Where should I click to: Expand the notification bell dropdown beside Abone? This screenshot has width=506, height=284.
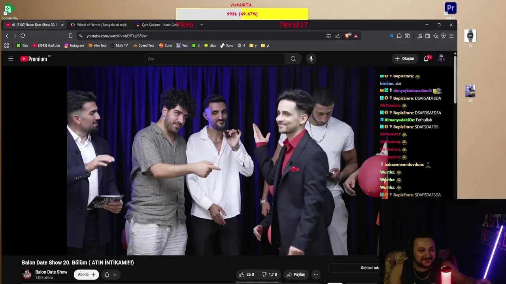click(x=111, y=275)
